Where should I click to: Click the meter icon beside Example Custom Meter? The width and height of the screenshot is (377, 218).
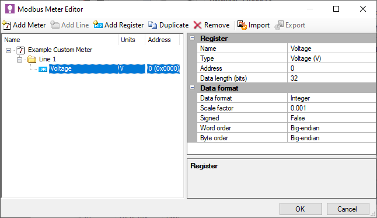pyautogui.click(x=20, y=50)
